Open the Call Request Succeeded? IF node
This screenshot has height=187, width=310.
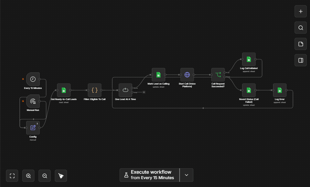click(x=218, y=75)
